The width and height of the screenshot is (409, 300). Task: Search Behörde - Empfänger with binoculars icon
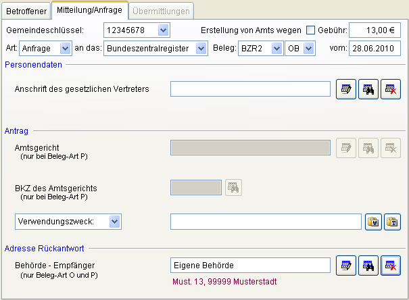pos(368,266)
